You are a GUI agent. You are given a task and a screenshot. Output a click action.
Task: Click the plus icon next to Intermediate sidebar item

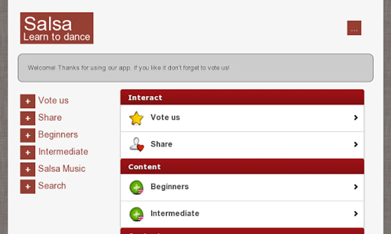(27, 152)
